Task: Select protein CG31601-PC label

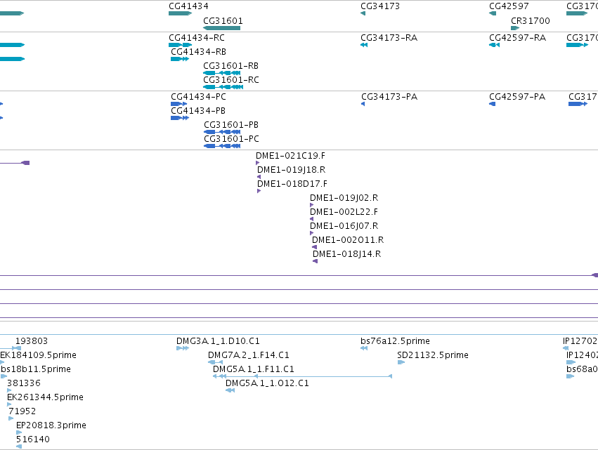Action: [231, 139]
